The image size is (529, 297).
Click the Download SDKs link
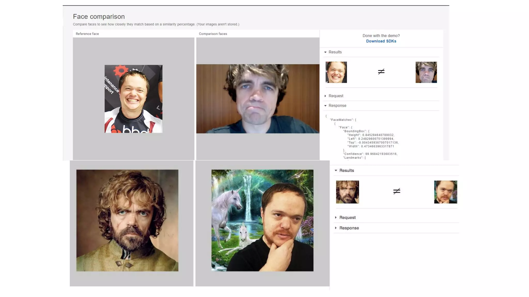tap(381, 41)
